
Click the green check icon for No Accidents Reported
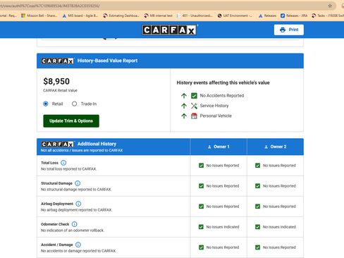click(194, 96)
